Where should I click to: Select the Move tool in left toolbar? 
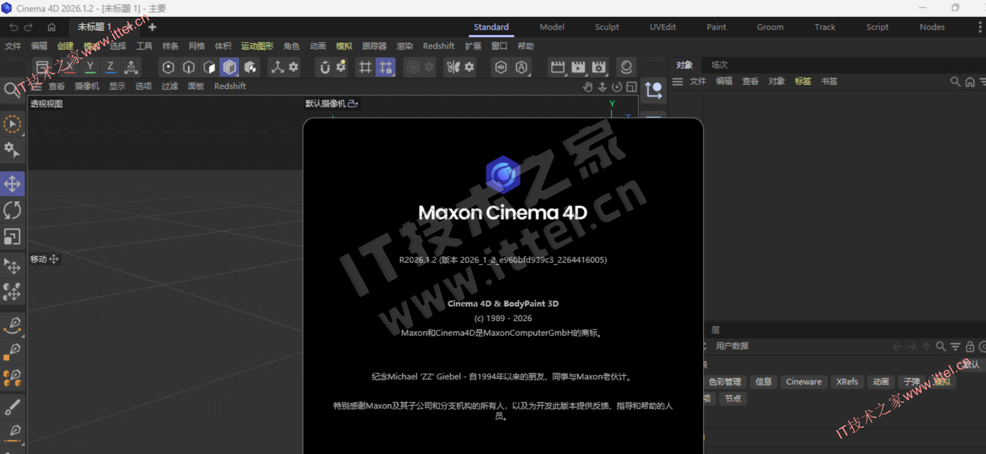pyautogui.click(x=12, y=184)
